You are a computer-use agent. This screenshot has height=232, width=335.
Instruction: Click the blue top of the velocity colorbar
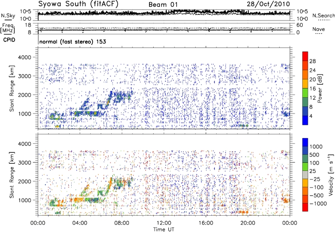click(305, 142)
